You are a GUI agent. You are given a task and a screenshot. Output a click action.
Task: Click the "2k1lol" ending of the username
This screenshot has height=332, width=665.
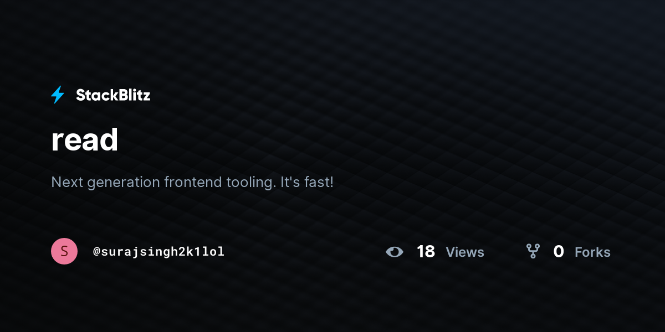click(x=204, y=252)
